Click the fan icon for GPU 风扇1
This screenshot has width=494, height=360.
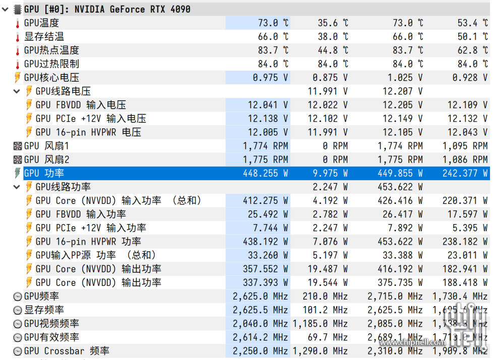coord(18,146)
